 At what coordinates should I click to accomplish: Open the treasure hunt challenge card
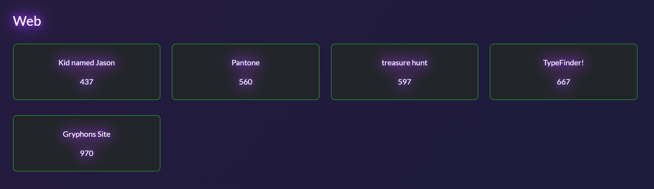pos(404,72)
